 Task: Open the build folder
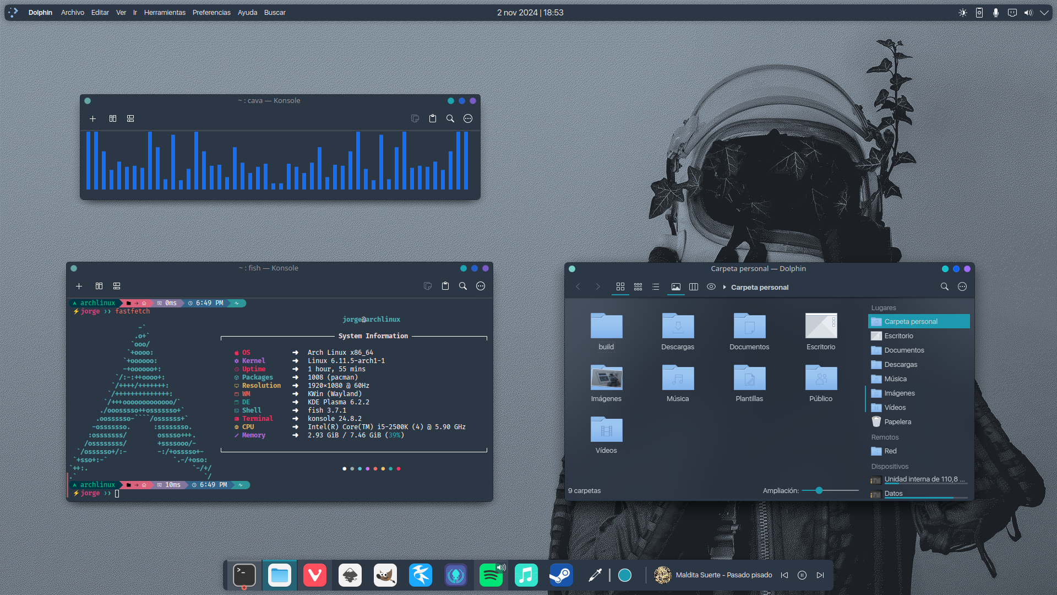(x=606, y=331)
